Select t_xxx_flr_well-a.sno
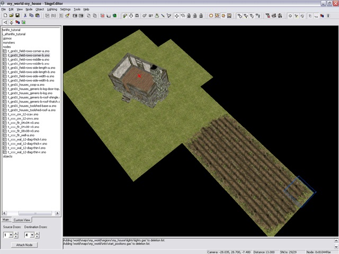 [21, 135]
